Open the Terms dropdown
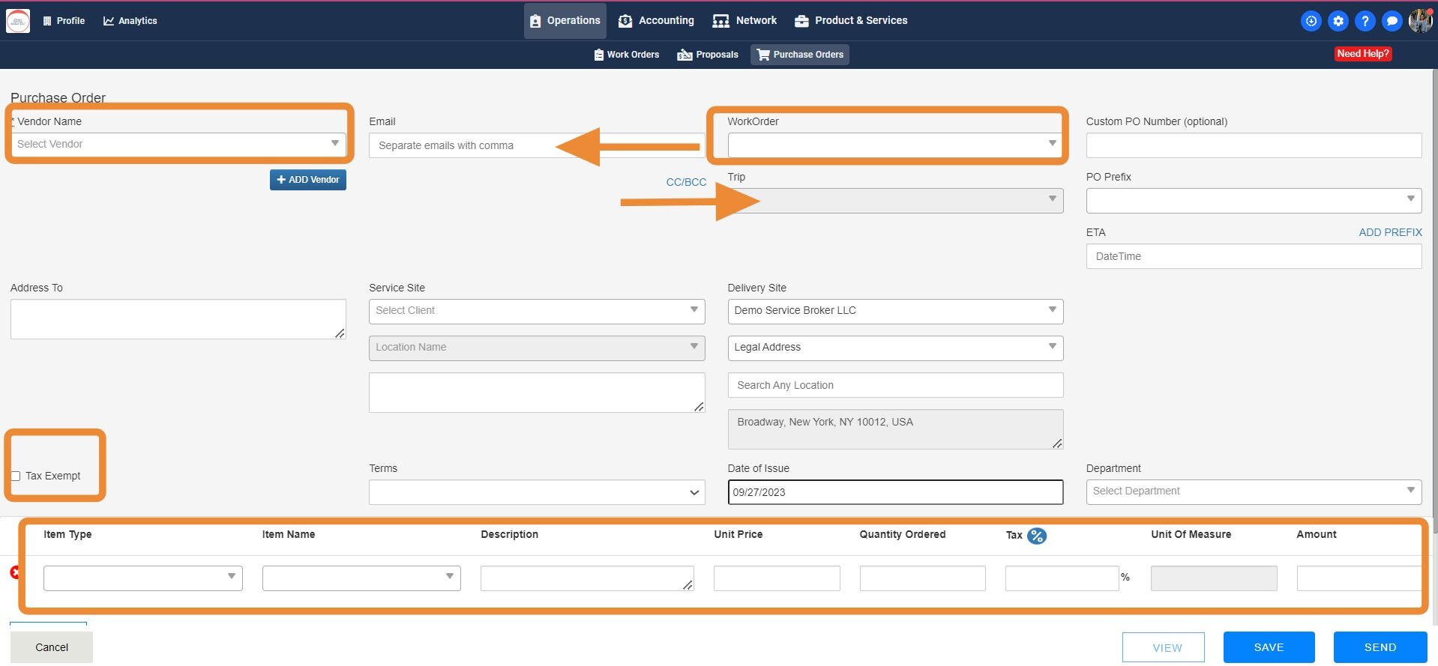The image size is (1438, 666). pos(537,492)
